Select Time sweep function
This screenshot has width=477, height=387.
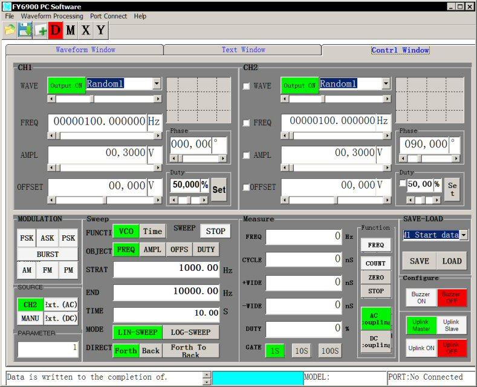pos(153,232)
